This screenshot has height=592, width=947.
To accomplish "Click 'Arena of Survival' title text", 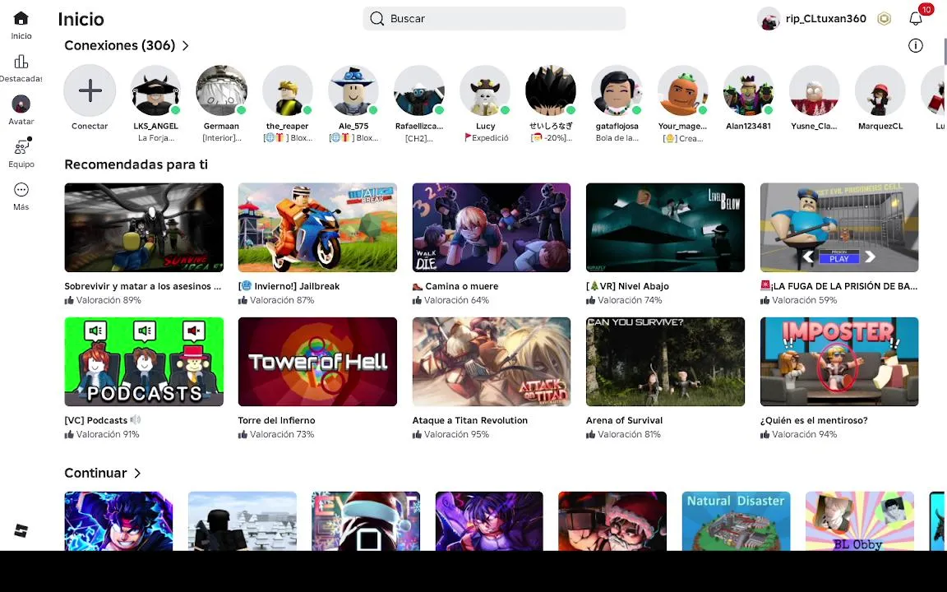I will 624,420.
